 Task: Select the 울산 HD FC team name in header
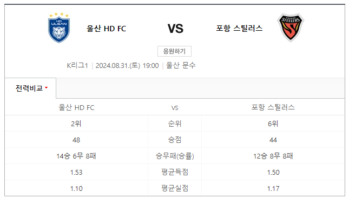click(106, 29)
